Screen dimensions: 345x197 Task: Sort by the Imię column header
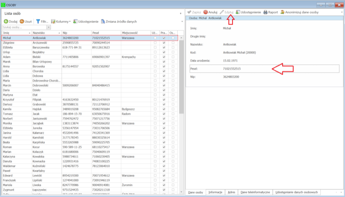tap(17, 33)
